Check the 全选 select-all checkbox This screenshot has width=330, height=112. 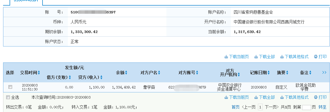click(8, 97)
